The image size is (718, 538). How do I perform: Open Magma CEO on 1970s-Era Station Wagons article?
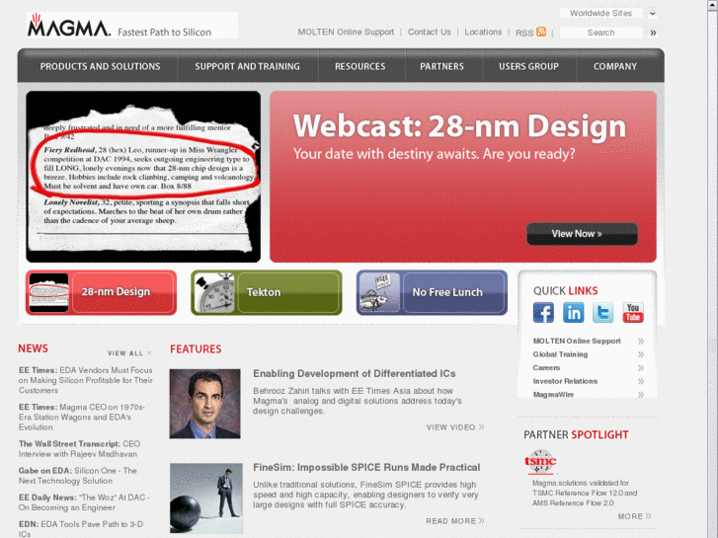(x=82, y=418)
